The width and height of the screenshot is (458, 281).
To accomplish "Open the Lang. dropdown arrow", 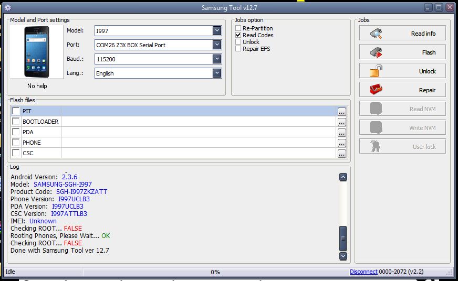I will 217,73.
